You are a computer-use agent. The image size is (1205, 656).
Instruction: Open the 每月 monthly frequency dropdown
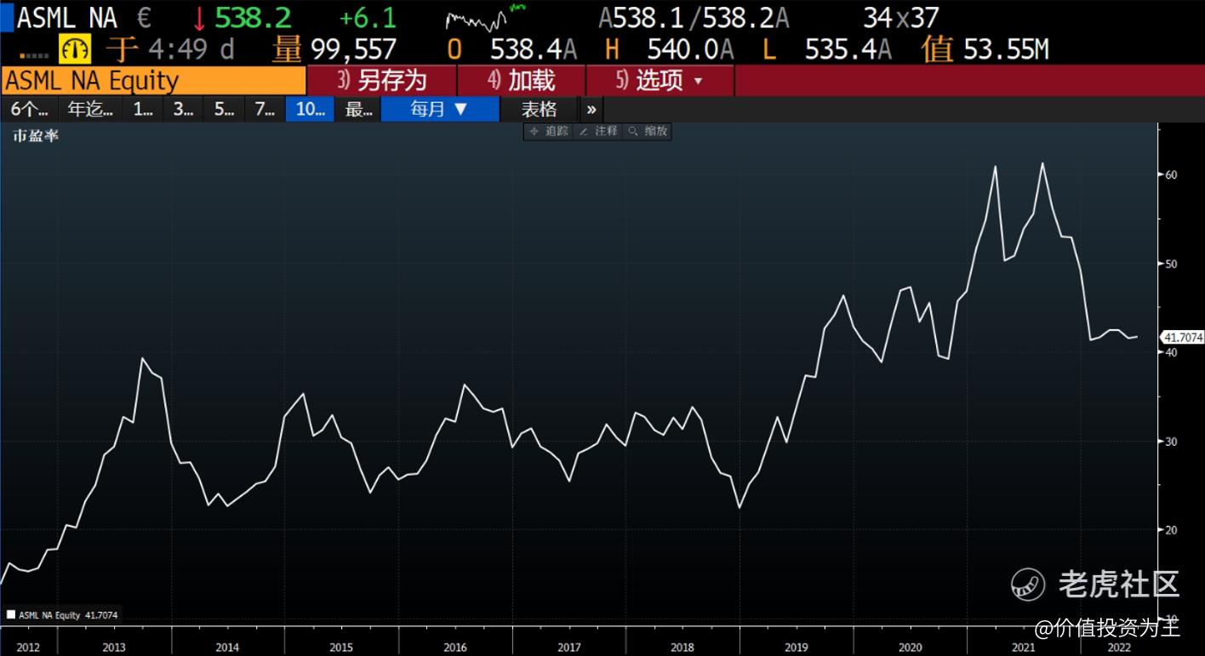tap(440, 109)
